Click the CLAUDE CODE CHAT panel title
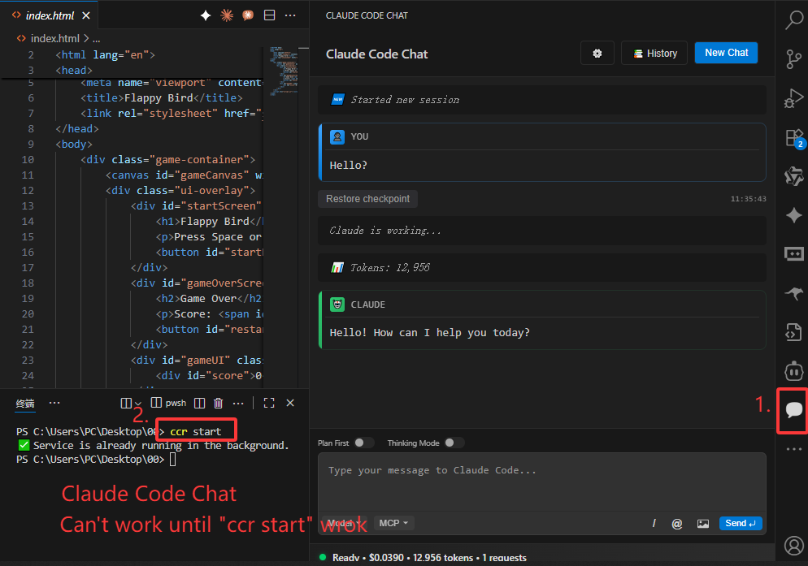This screenshot has width=808, height=566. [x=367, y=15]
